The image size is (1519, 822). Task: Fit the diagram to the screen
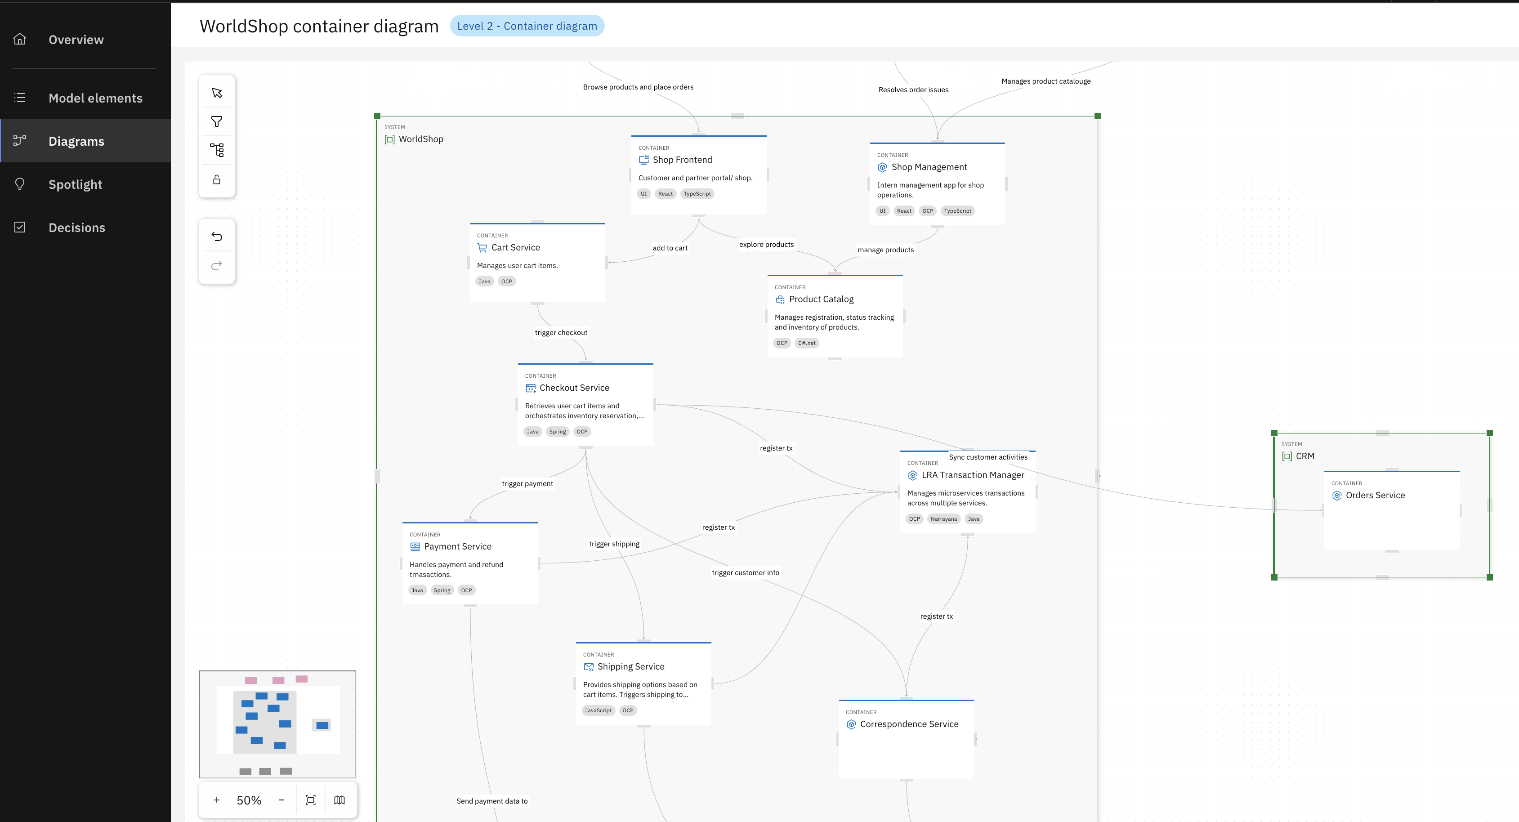[x=311, y=800]
